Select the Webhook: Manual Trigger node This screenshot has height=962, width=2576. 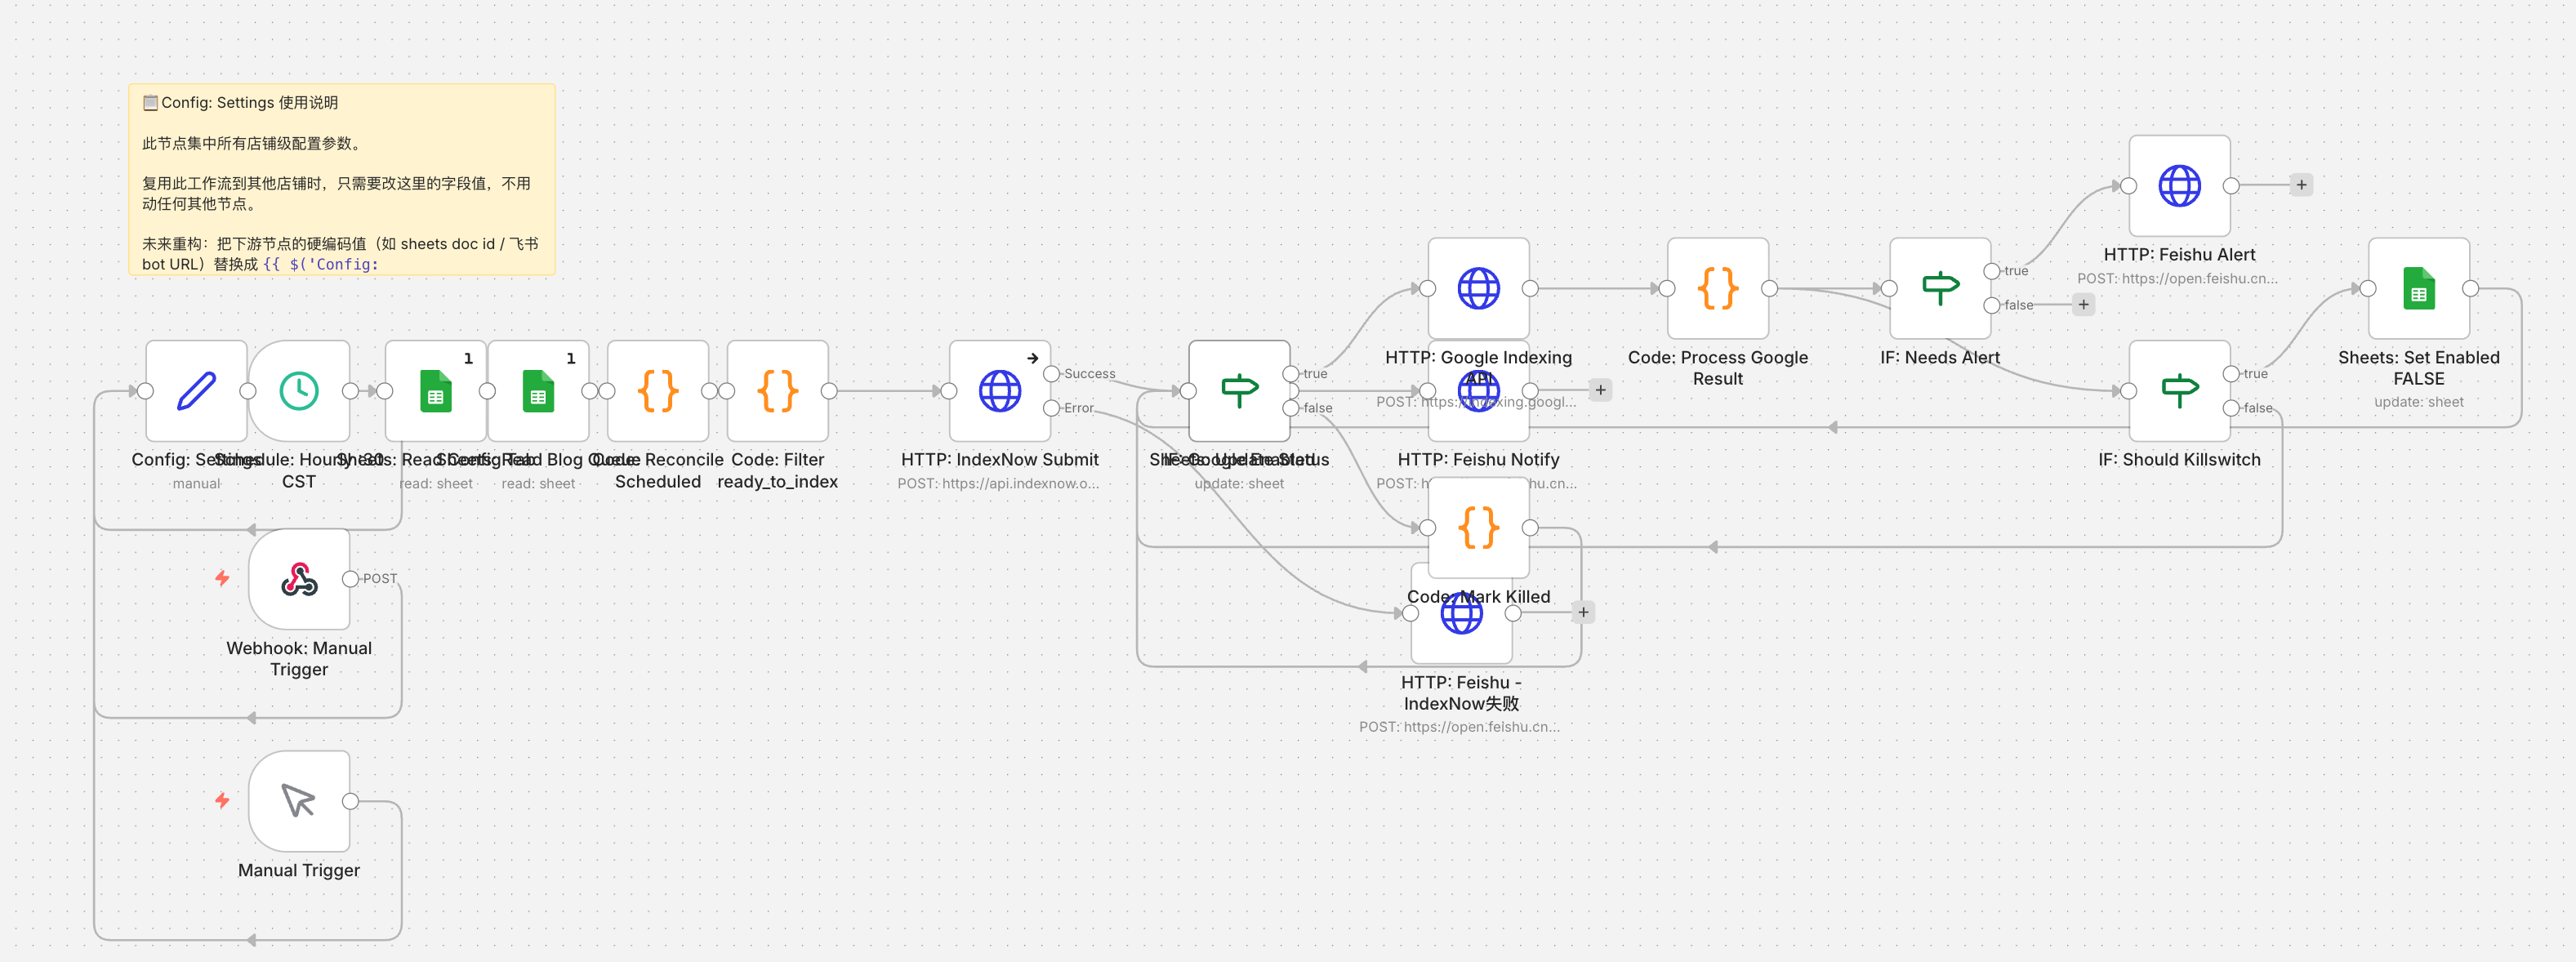point(299,579)
